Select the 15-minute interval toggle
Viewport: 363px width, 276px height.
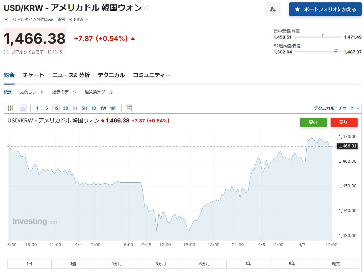[x=56, y=108]
